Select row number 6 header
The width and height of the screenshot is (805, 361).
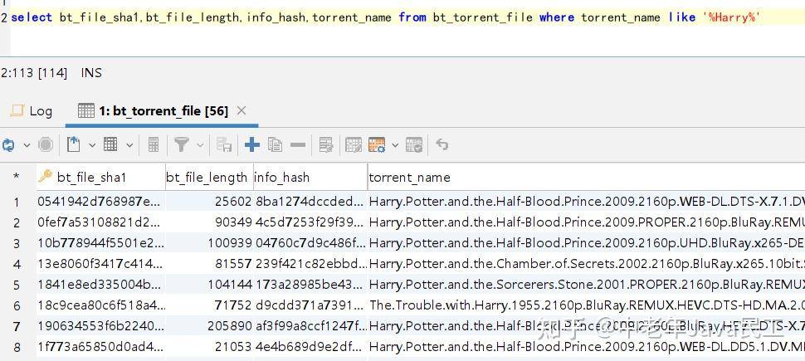(17, 305)
